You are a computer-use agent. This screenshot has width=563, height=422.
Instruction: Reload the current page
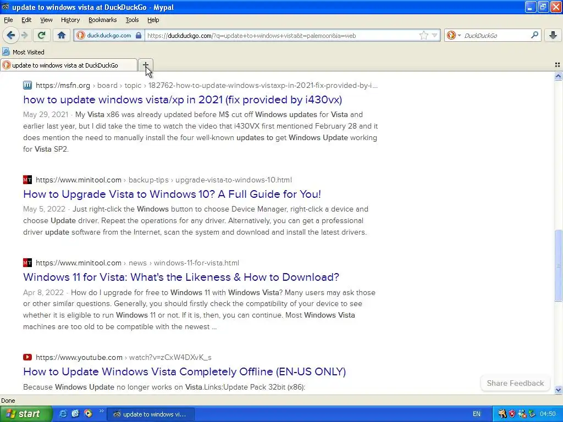pos(41,35)
